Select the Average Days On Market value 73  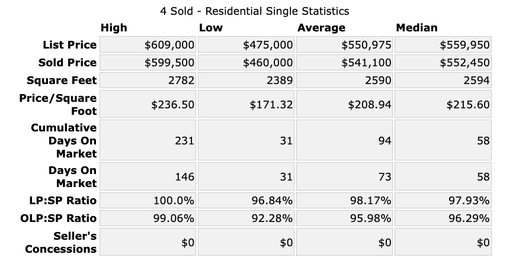384,177
